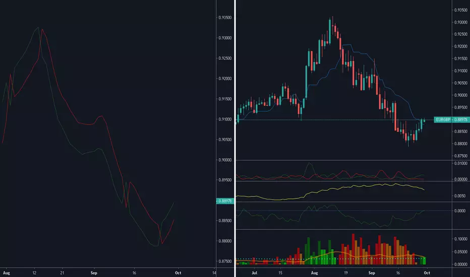Click 0.87500 on the right chart price axis
This screenshot has height=277, width=470.
click(x=461, y=156)
